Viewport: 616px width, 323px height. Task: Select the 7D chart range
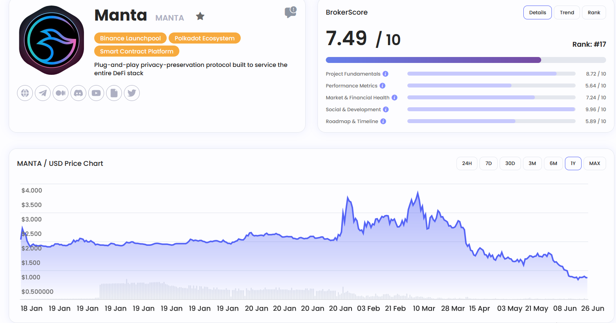[489, 163]
